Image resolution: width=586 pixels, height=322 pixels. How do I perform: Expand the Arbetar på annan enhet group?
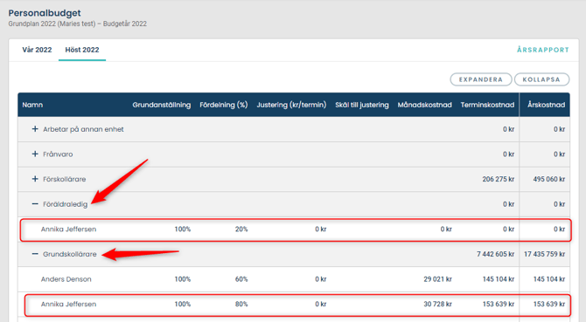35,129
